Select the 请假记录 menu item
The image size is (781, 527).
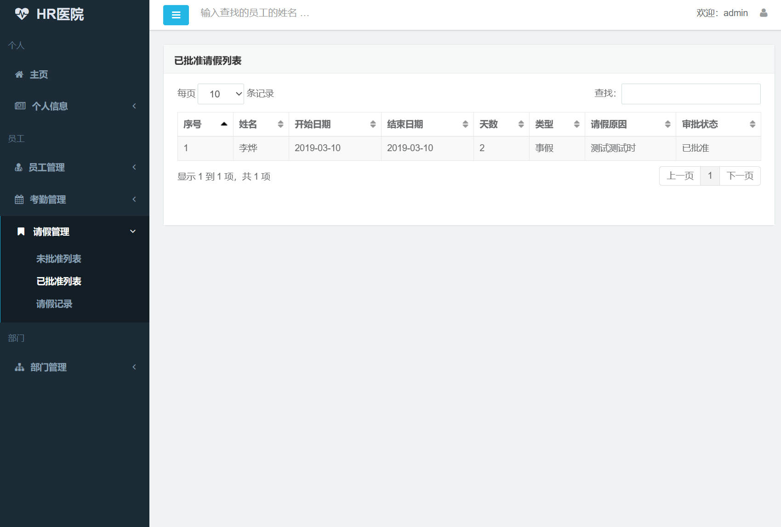[54, 304]
